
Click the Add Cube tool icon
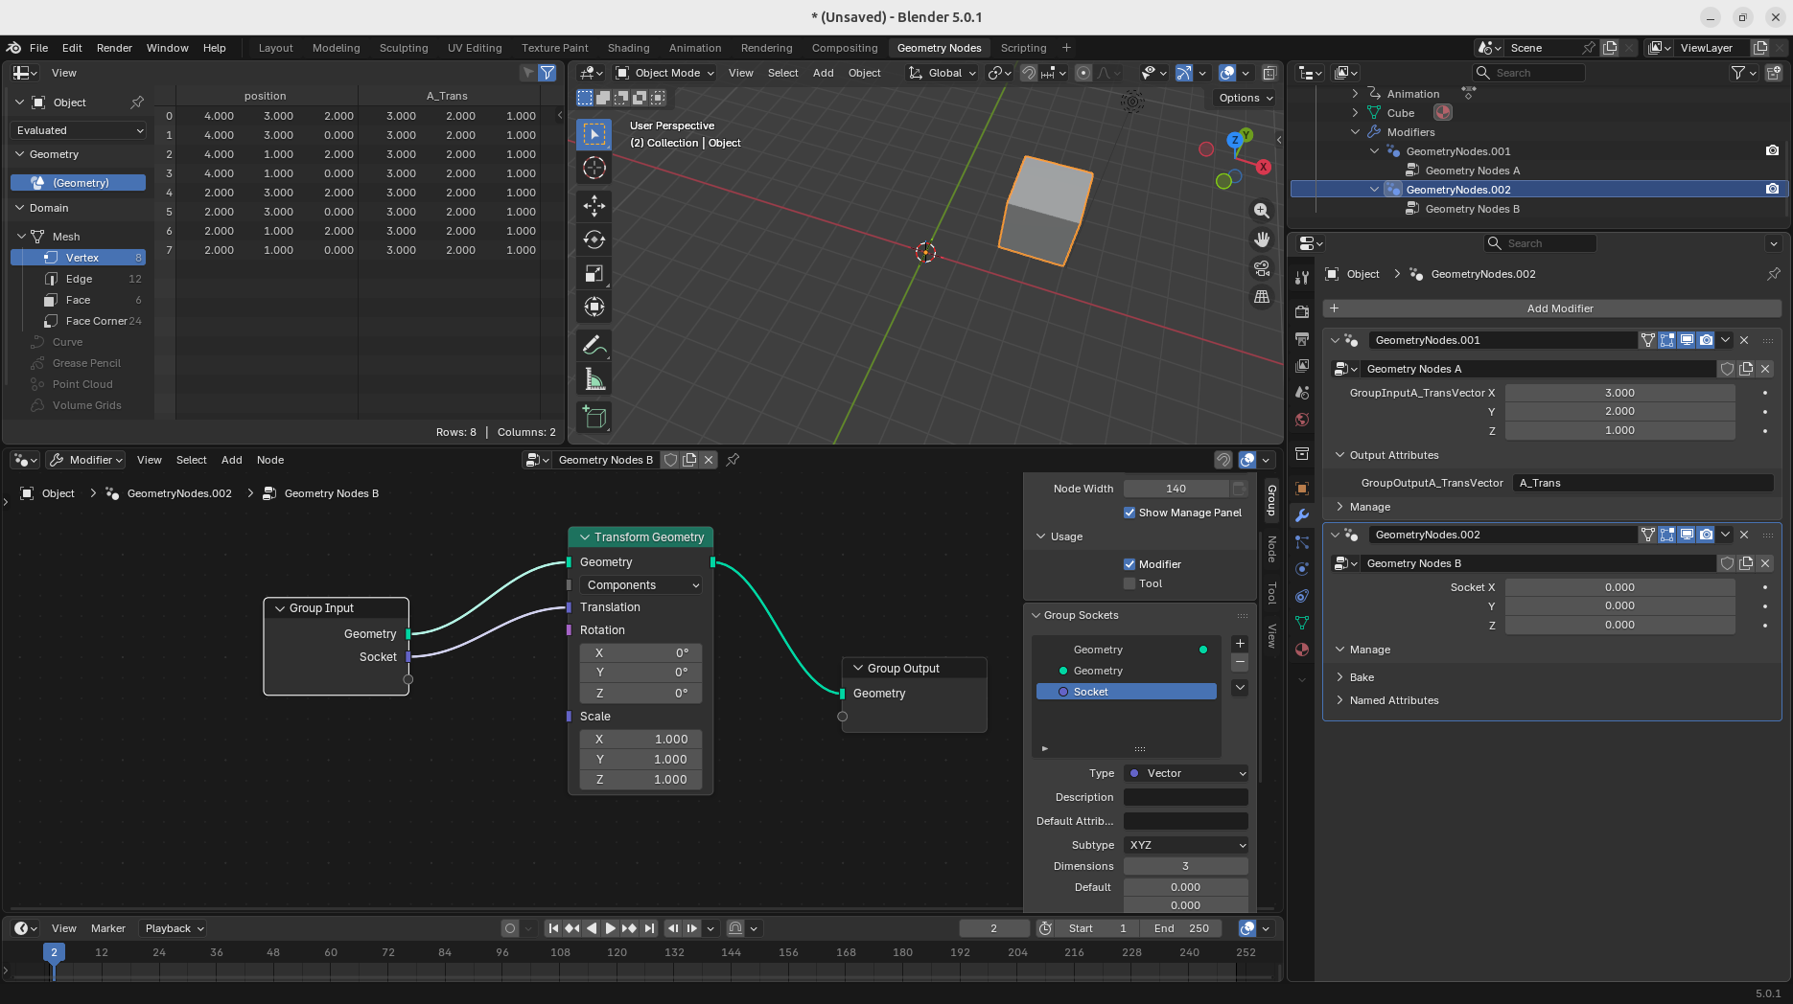tap(594, 417)
